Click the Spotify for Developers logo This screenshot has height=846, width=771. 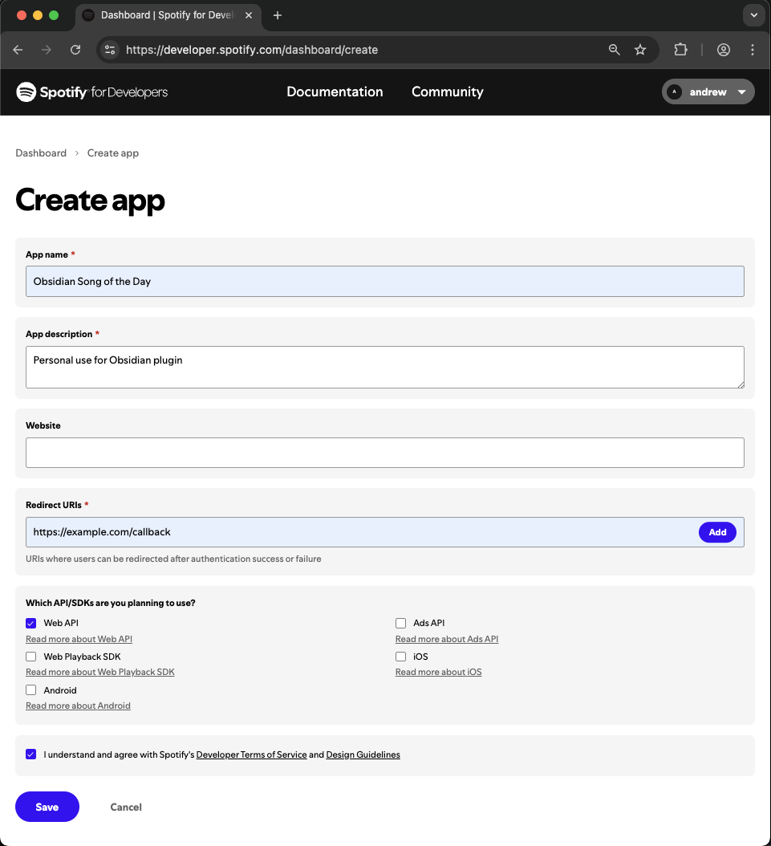click(91, 92)
